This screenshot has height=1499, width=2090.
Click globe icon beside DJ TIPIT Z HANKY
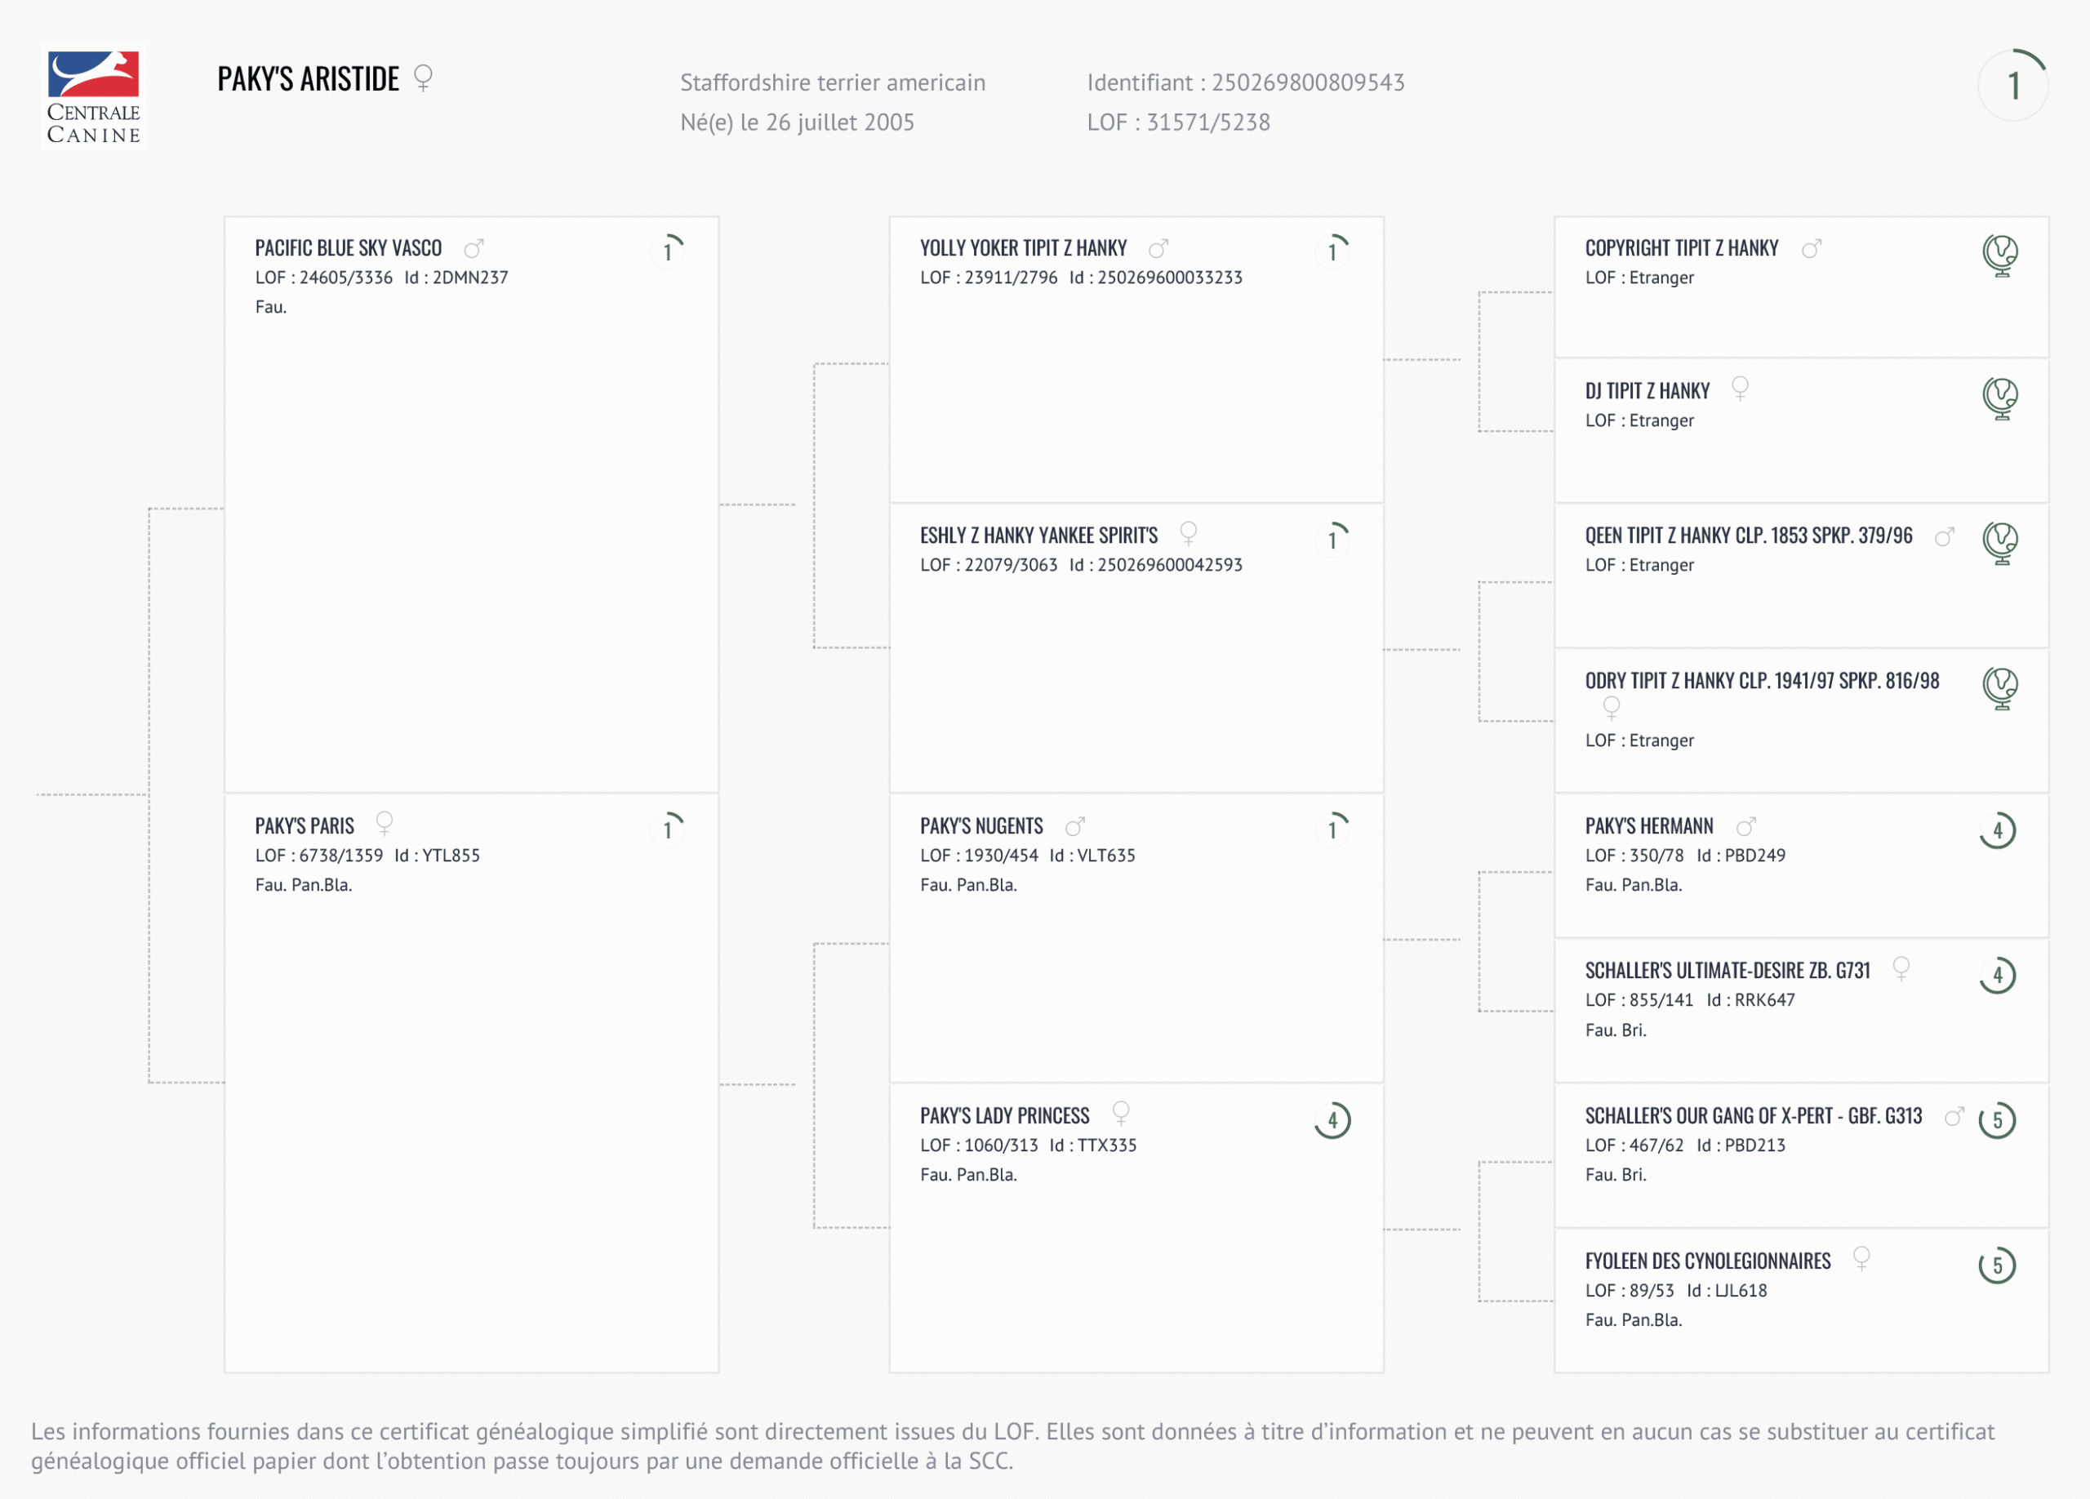[x=1999, y=398]
